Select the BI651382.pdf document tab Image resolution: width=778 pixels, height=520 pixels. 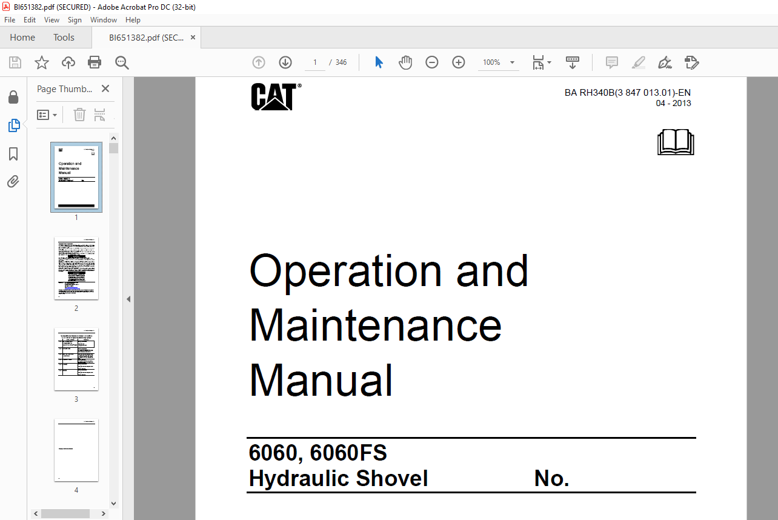click(x=146, y=38)
